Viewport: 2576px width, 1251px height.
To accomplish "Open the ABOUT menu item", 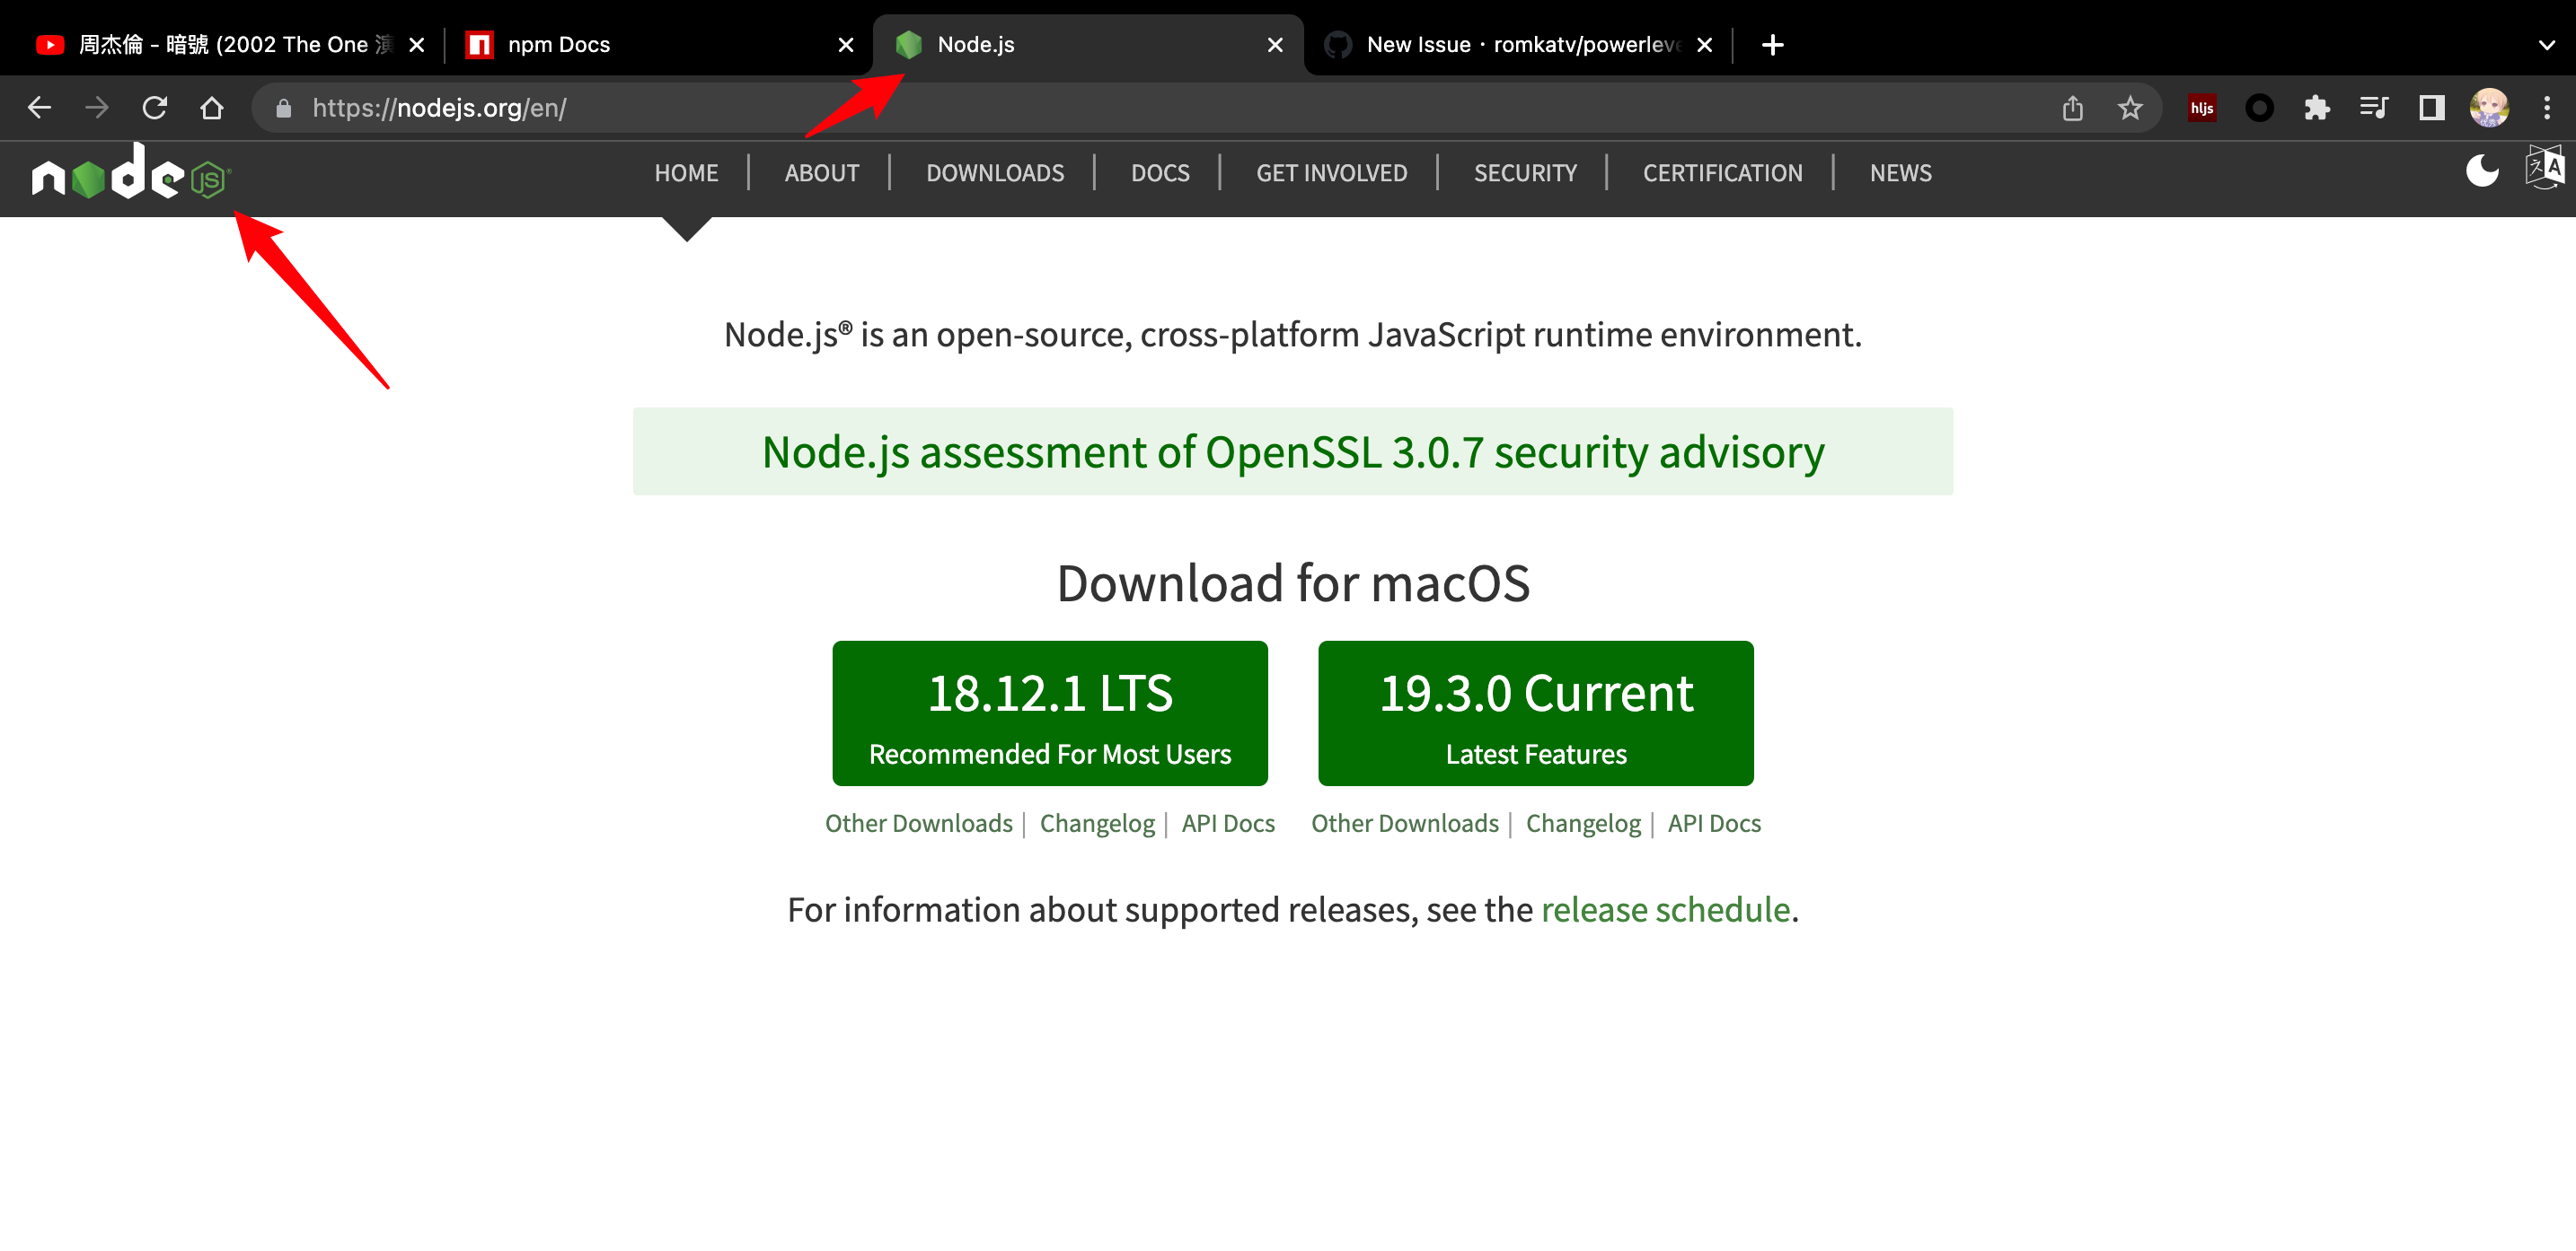I will coord(822,173).
